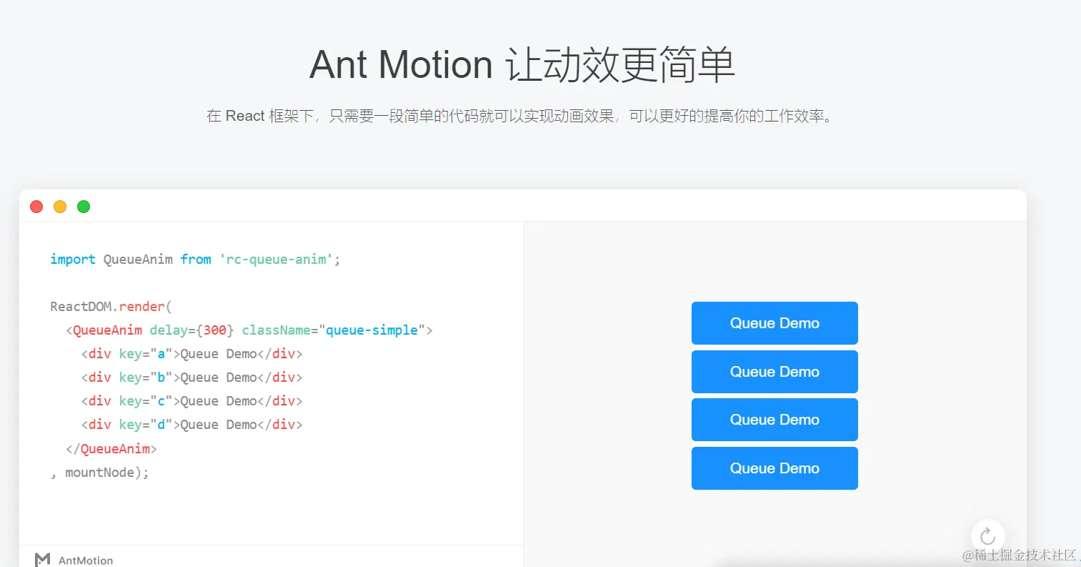1081x567 pixels.
Task: Click the QueueAnim delay={300} opening tag line
Action: [249, 330]
